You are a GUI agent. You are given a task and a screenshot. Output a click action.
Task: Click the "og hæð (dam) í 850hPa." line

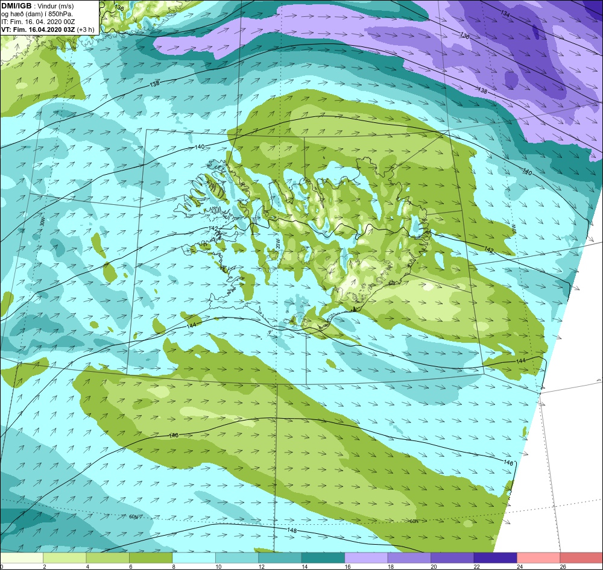(37, 14)
